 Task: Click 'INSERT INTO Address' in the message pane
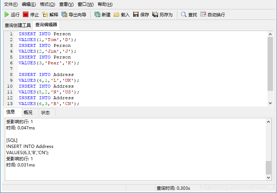click(x=30, y=146)
